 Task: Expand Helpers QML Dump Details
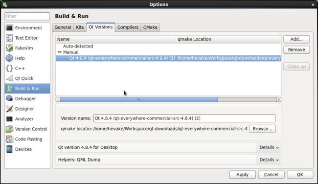click(x=269, y=160)
